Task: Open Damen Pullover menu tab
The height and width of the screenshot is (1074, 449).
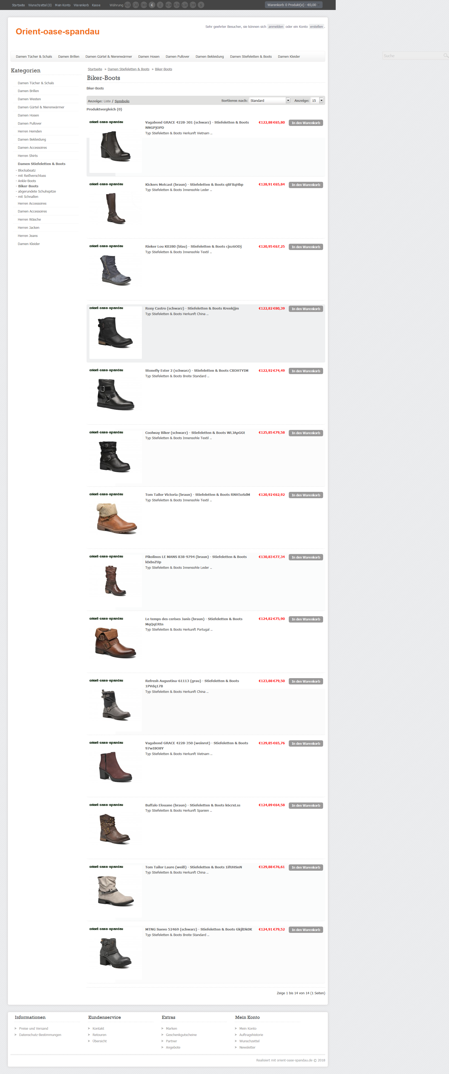Action: [177, 56]
